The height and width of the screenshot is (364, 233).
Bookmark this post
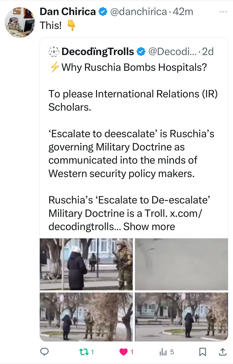coord(203,352)
